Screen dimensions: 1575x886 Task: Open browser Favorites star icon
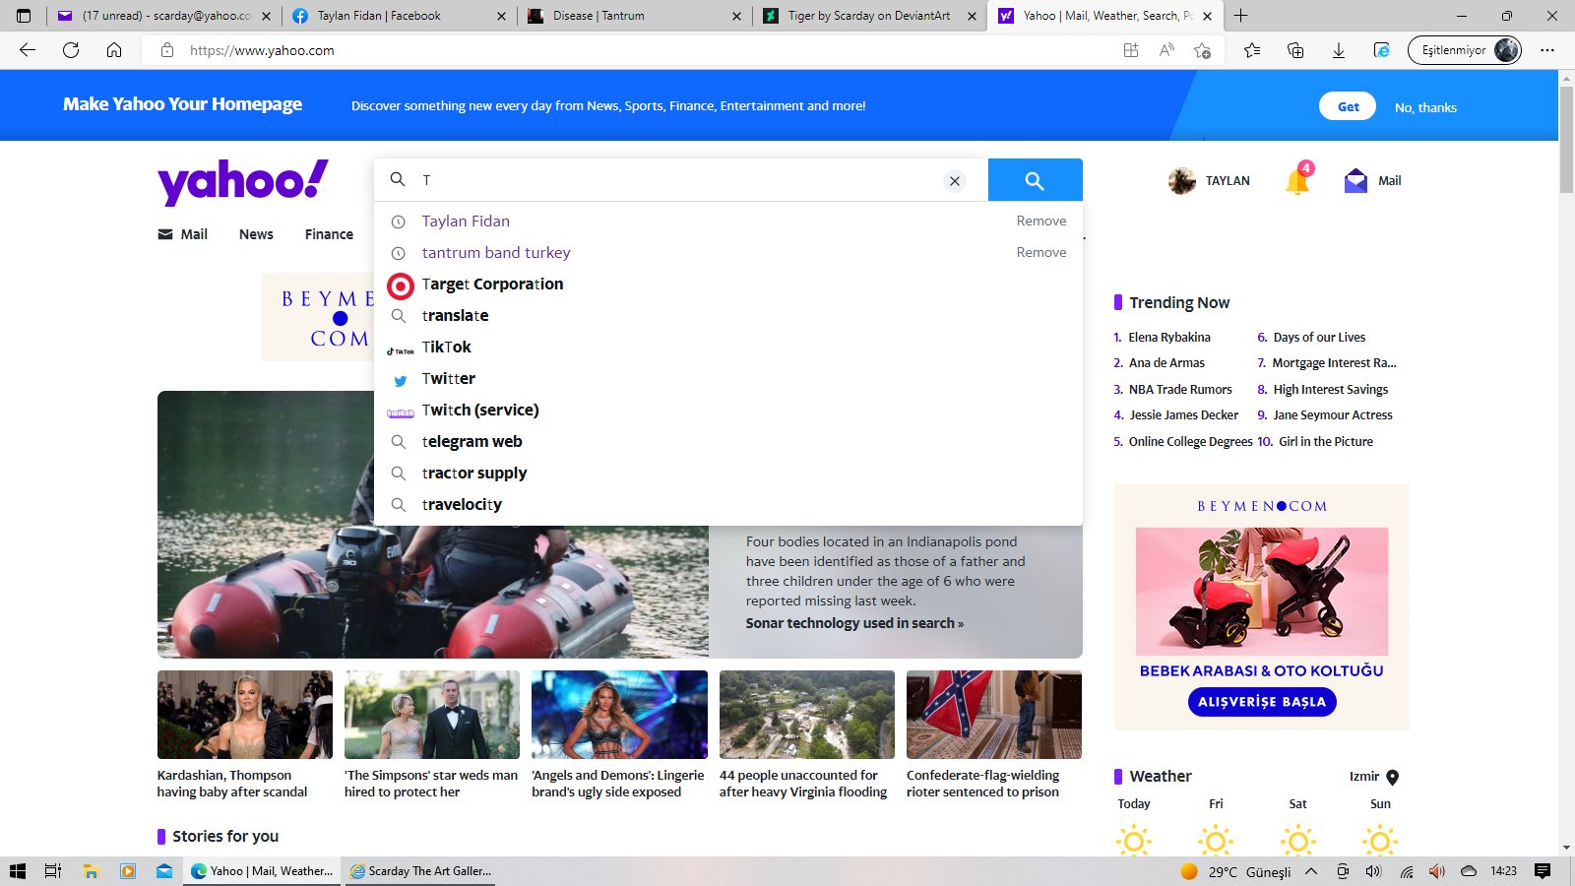pos(1252,50)
